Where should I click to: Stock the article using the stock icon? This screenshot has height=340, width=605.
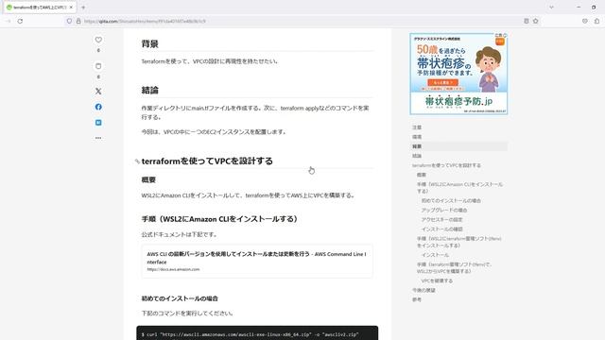98,66
